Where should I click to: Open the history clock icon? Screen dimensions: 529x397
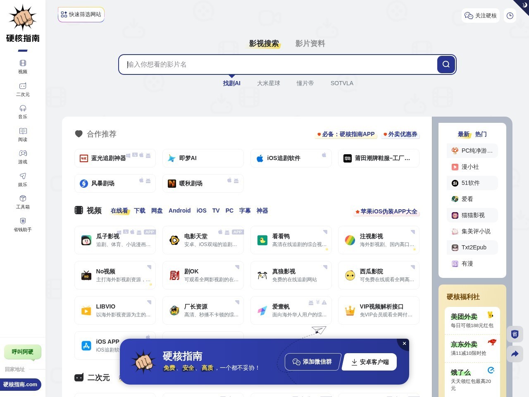510,16
